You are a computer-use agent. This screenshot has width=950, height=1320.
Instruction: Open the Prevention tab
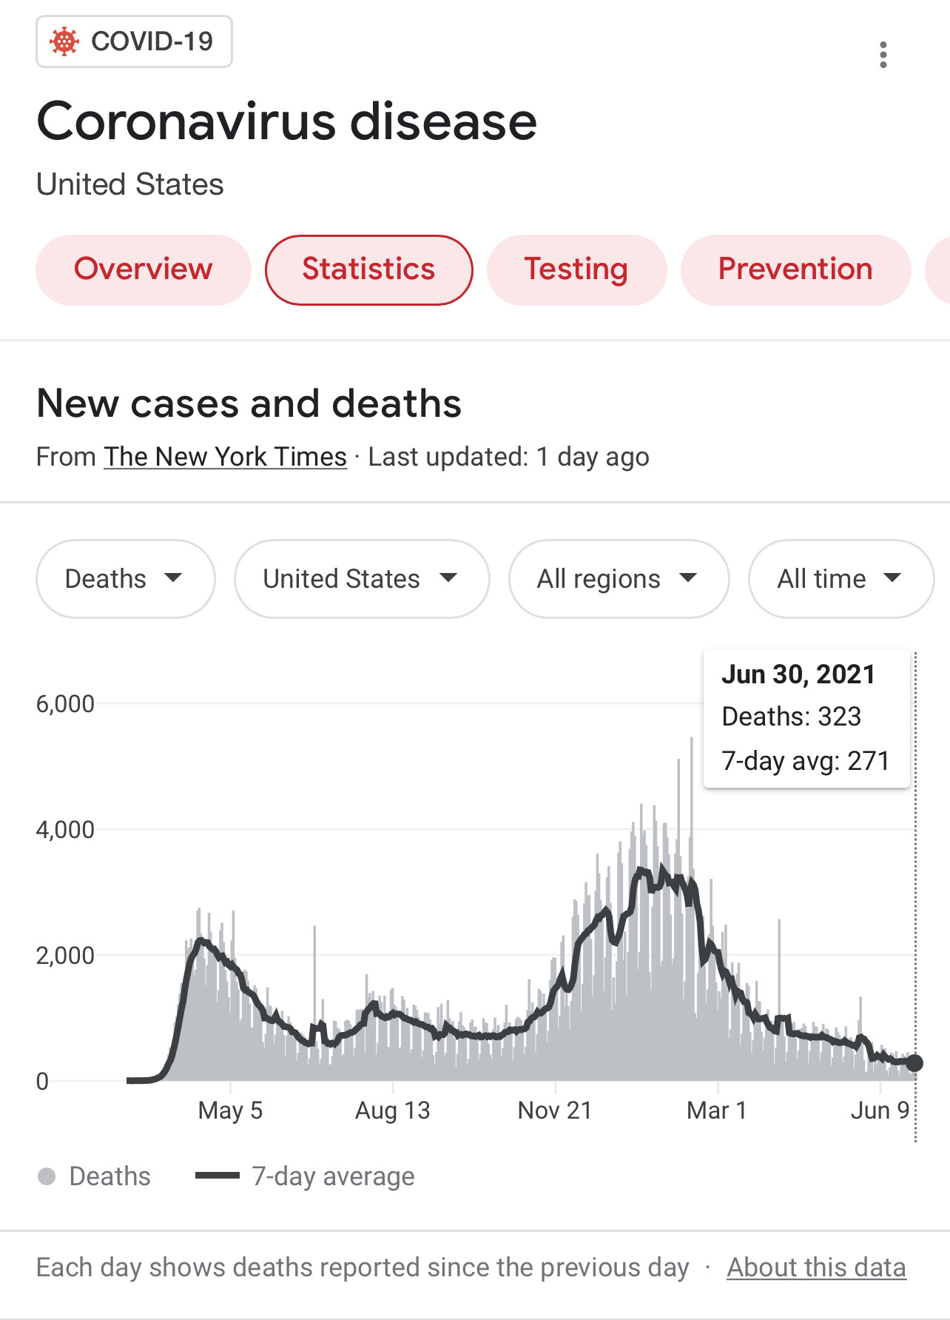pyautogui.click(x=795, y=269)
